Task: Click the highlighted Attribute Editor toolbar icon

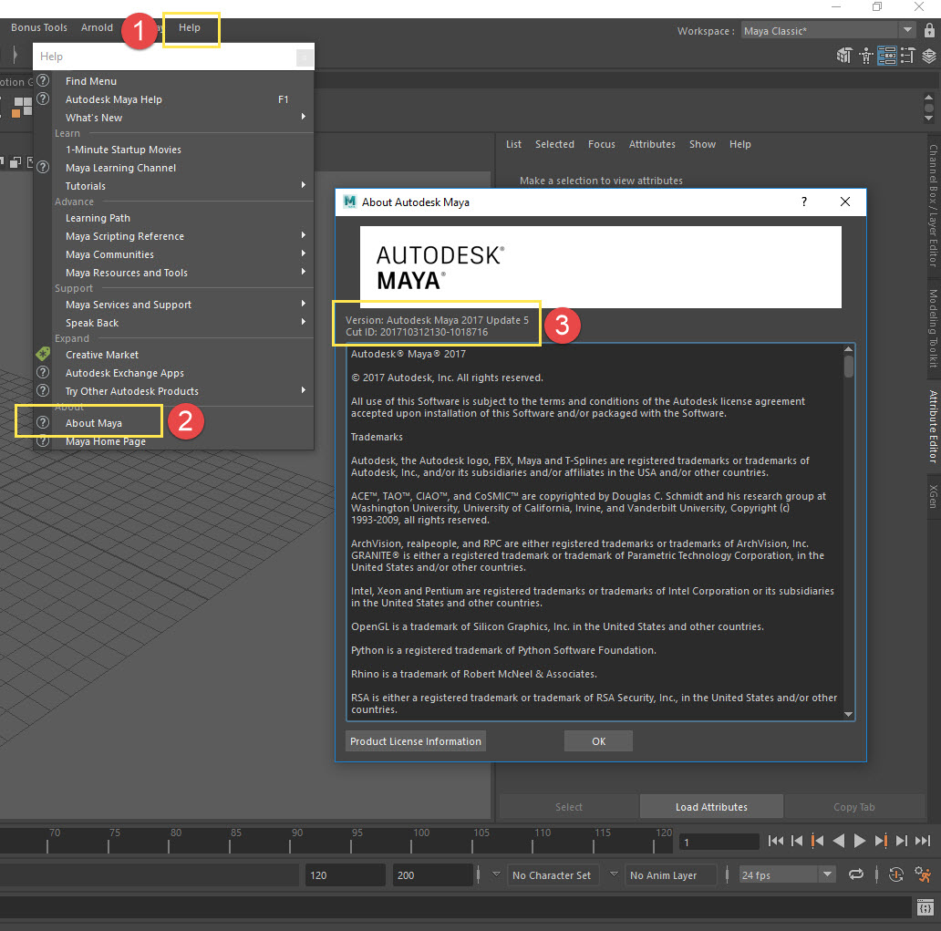Action: point(887,56)
